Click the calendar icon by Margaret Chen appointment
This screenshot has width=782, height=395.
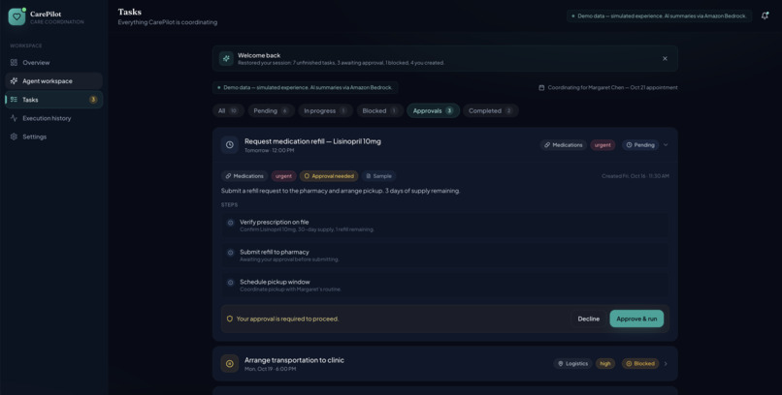pos(541,87)
